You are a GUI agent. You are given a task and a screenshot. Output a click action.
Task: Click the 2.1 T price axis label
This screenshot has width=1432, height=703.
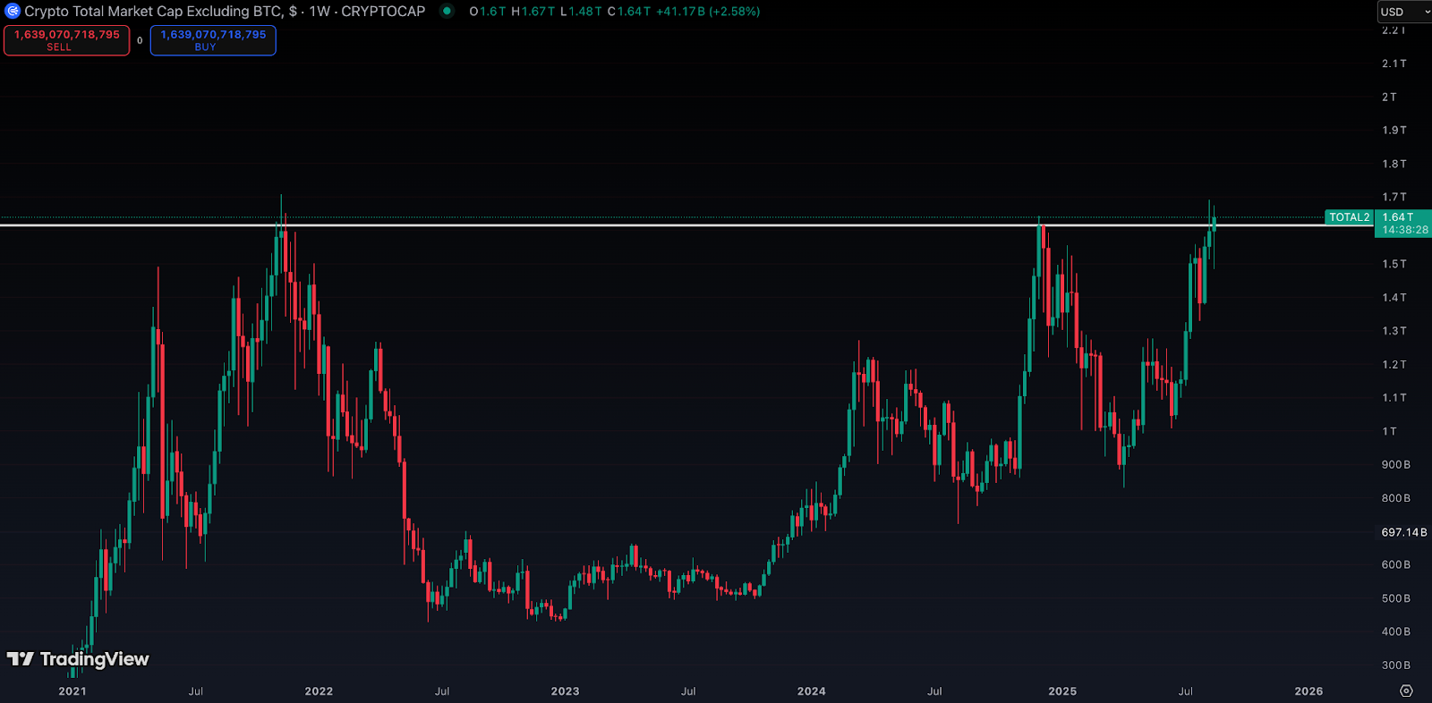point(1394,64)
